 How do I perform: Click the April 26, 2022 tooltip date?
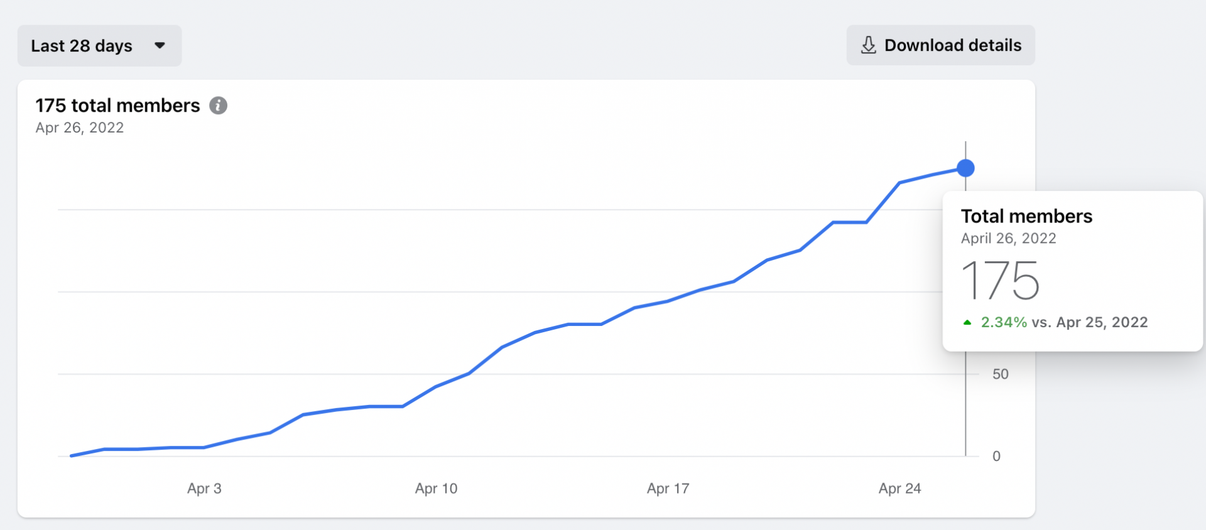tap(1008, 239)
